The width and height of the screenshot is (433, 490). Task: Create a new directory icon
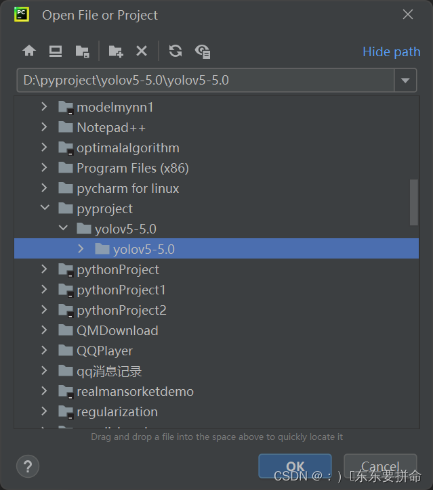pos(116,51)
